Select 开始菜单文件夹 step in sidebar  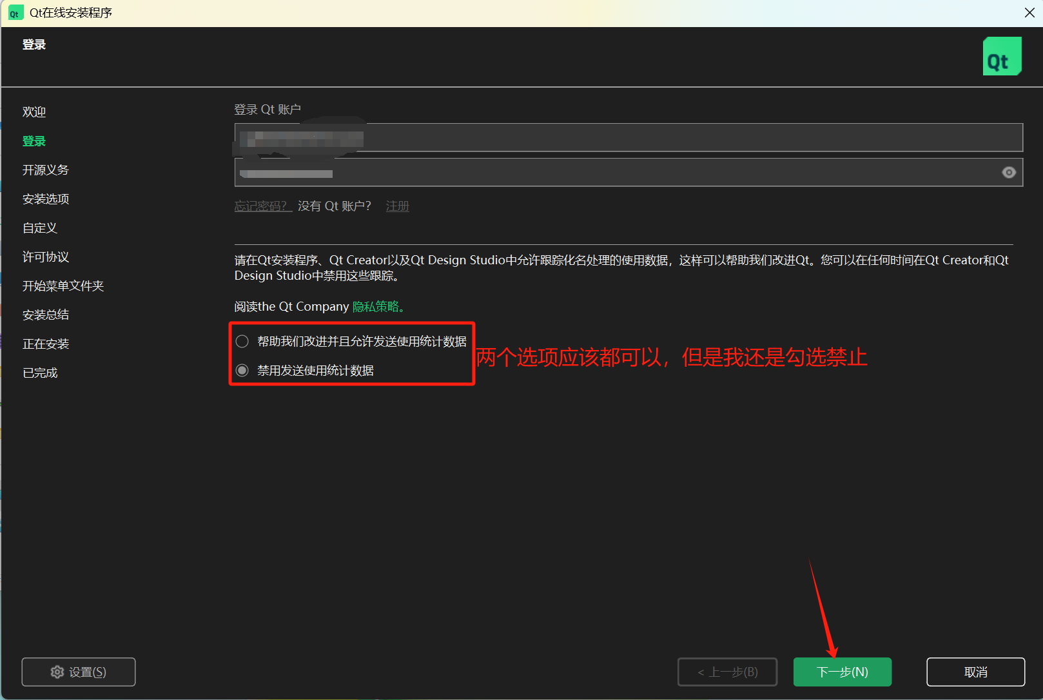(63, 286)
